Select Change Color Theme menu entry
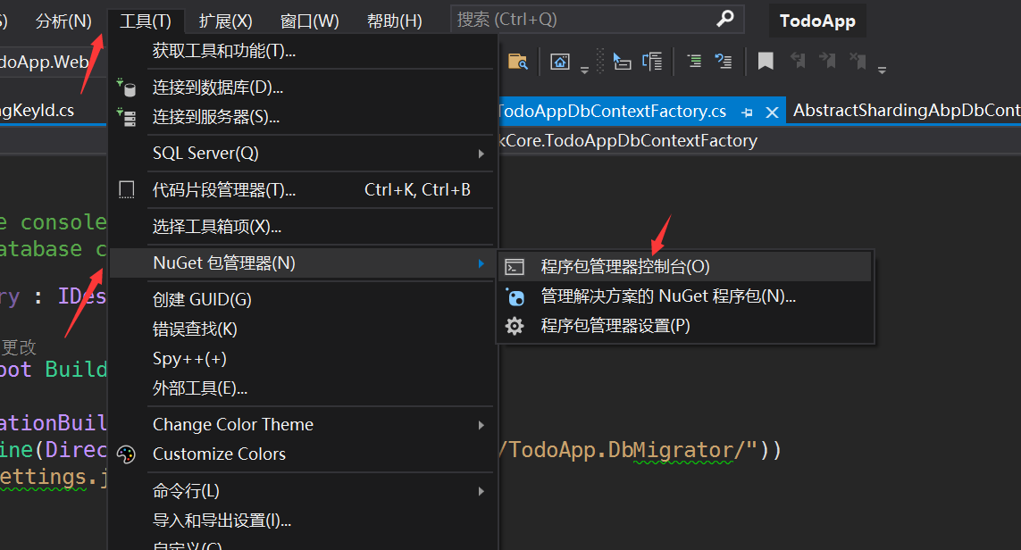 coord(302,425)
